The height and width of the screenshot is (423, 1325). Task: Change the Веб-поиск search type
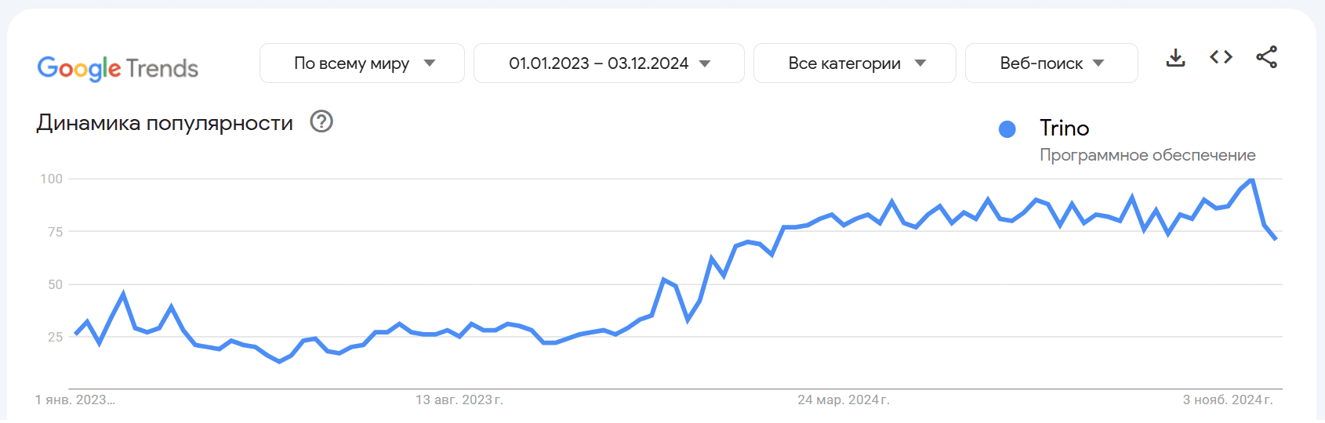point(1051,63)
